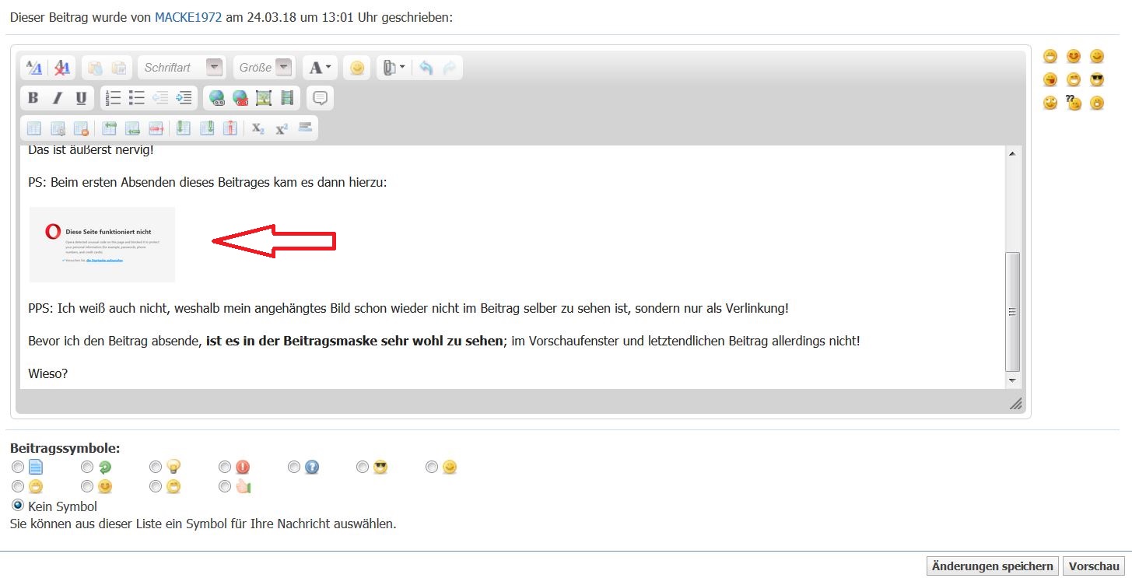This screenshot has height=578, width=1132.
Task: Click the insert image icon
Action: pos(264,98)
